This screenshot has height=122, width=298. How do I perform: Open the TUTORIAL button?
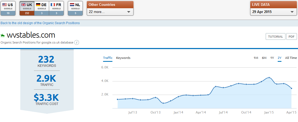click(275, 37)
